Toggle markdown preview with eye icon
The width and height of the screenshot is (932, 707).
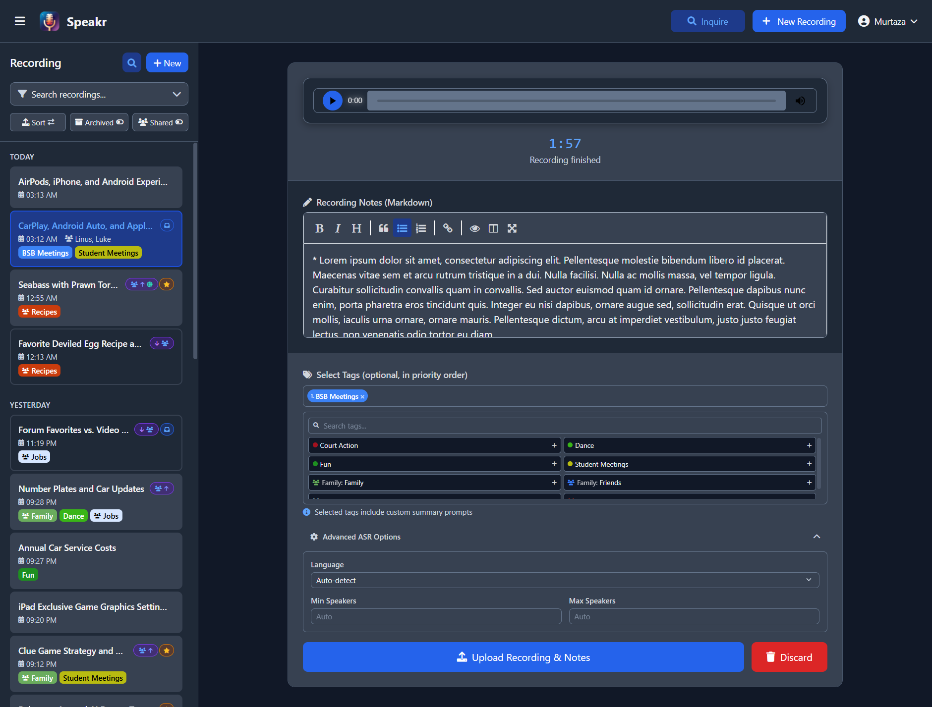(x=474, y=228)
